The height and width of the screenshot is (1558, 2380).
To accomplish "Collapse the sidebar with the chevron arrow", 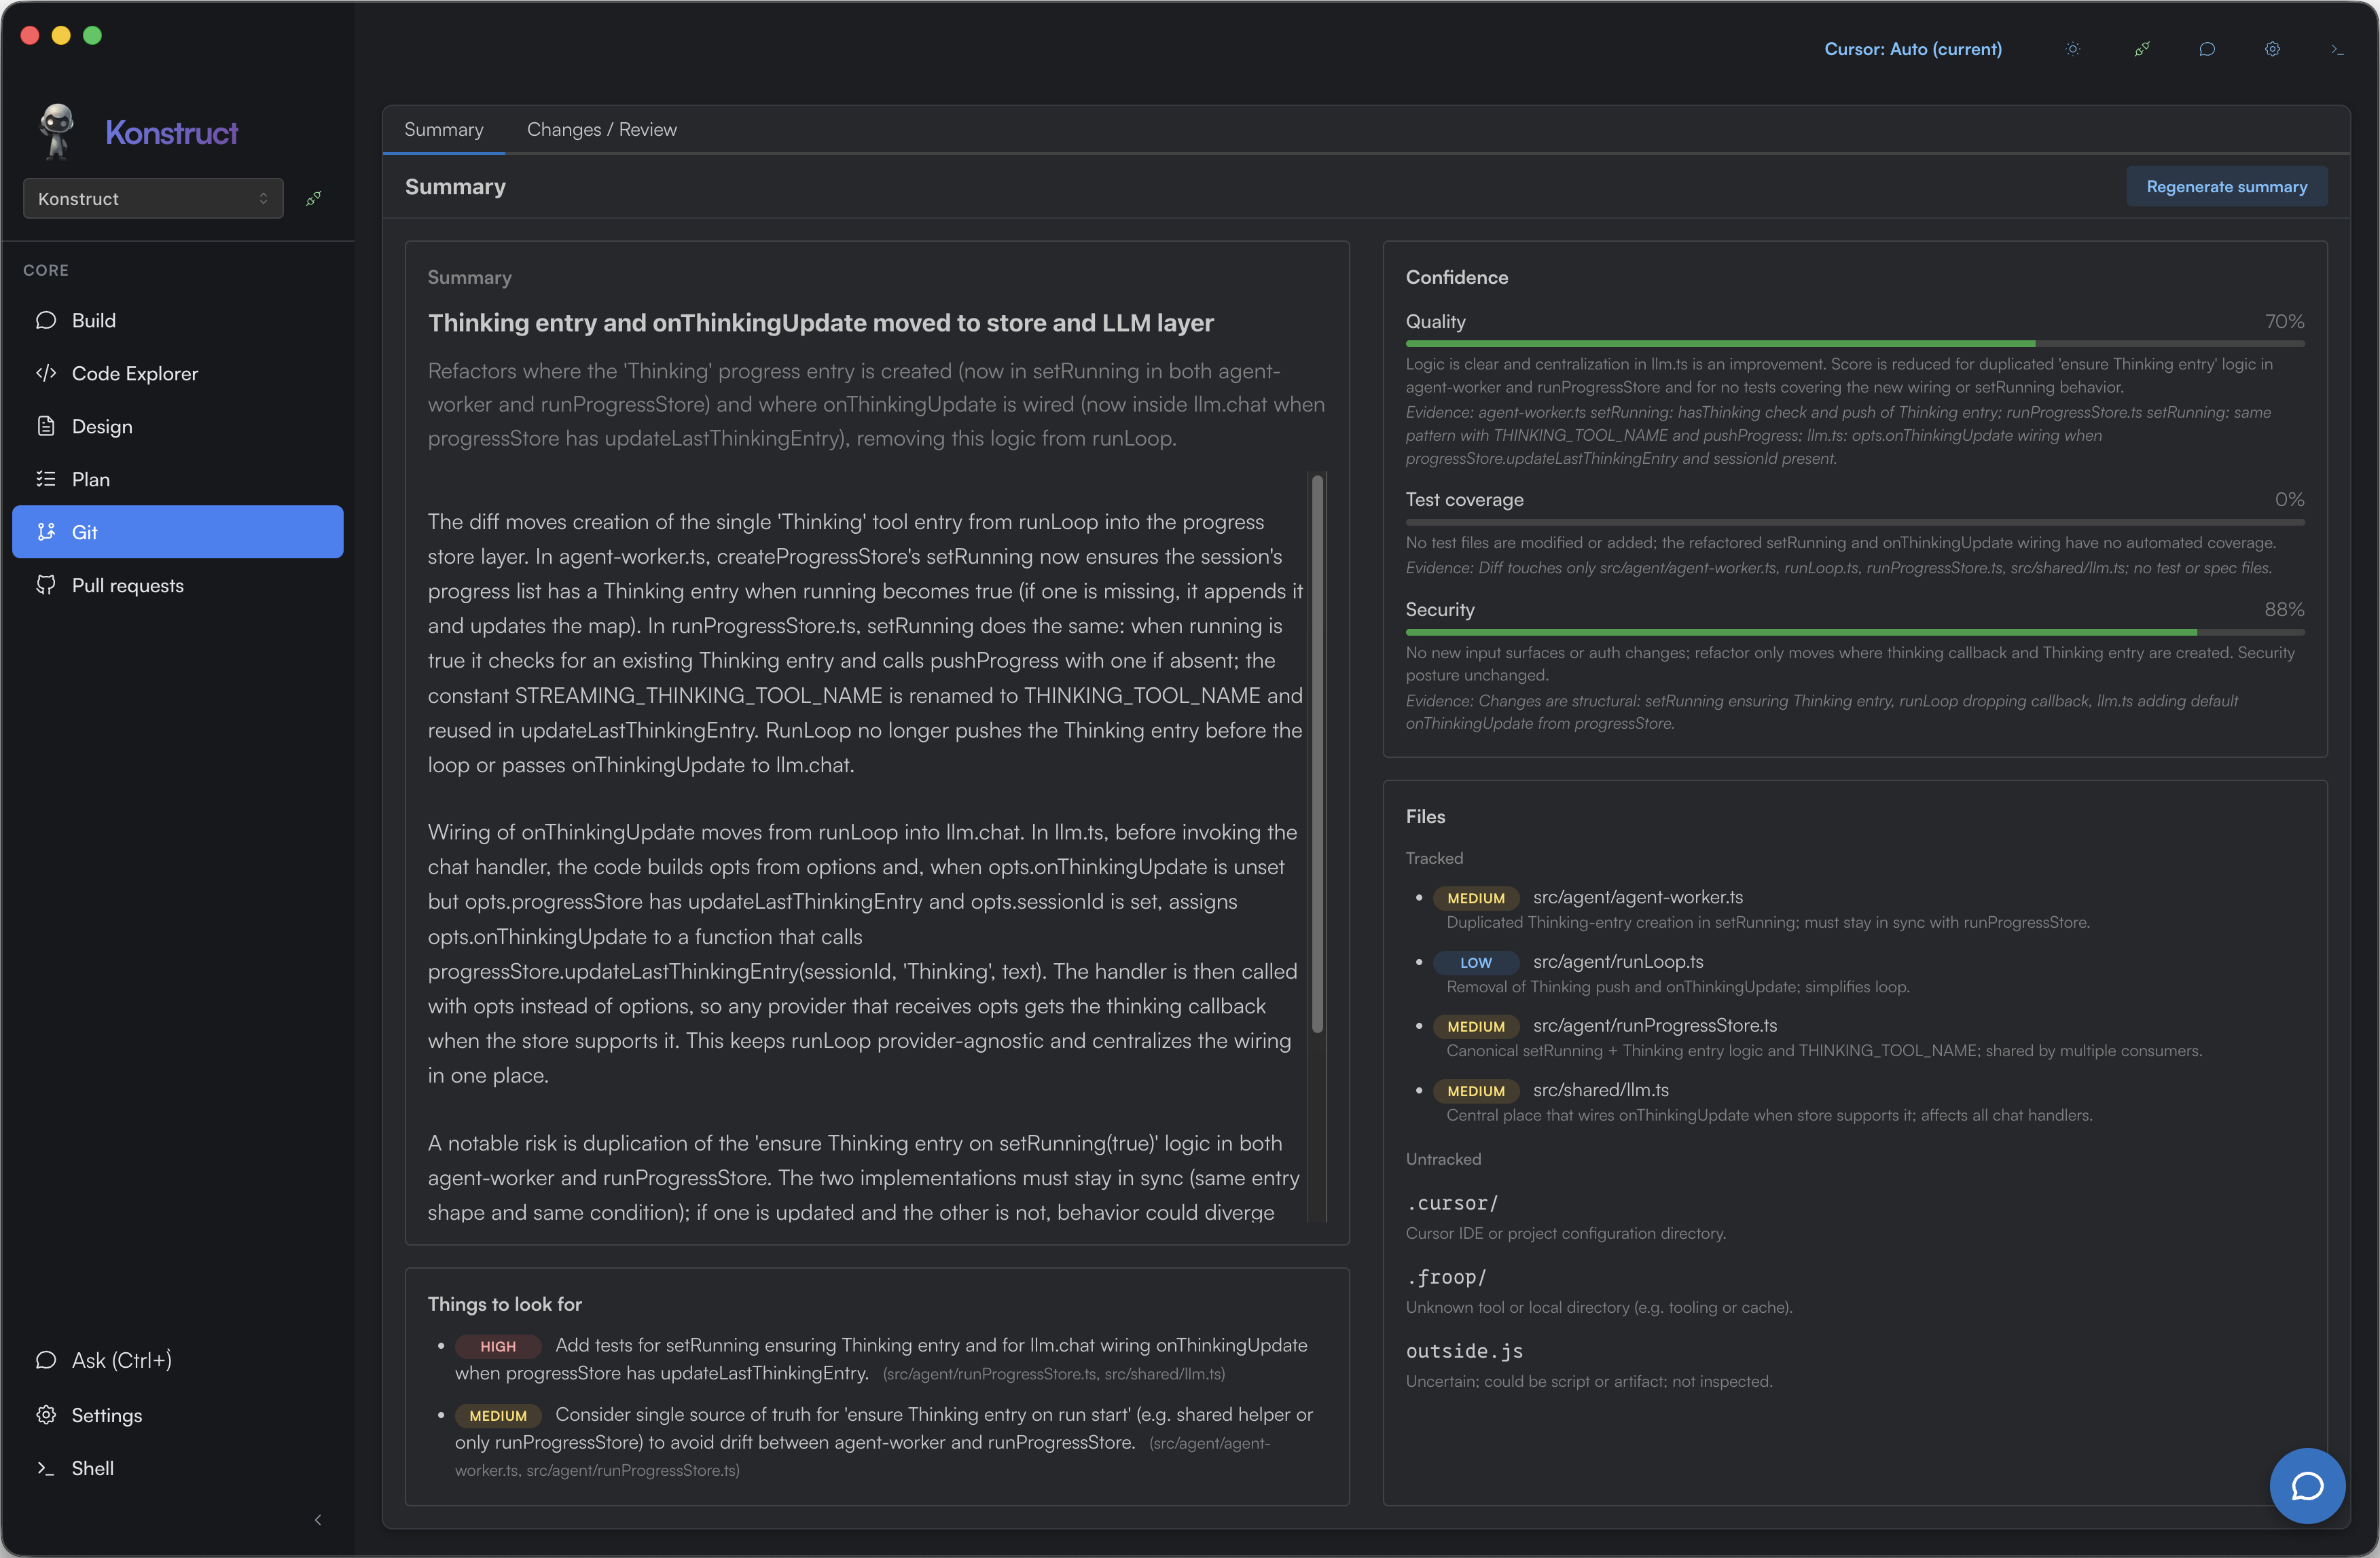I will click(318, 1519).
